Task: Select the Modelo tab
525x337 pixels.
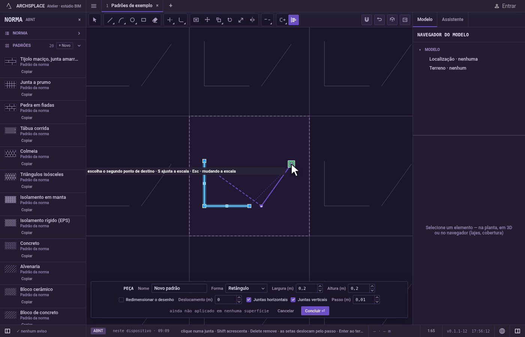Action: [x=425, y=19]
